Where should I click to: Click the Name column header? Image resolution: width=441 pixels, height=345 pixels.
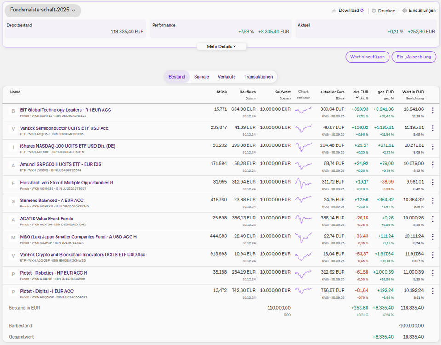(15, 92)
